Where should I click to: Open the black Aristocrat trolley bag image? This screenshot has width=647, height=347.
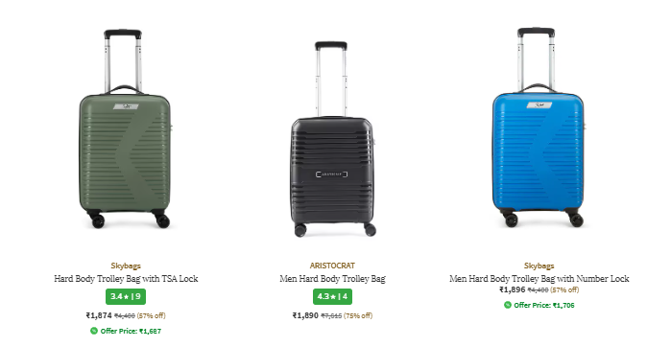click(333, 139)
